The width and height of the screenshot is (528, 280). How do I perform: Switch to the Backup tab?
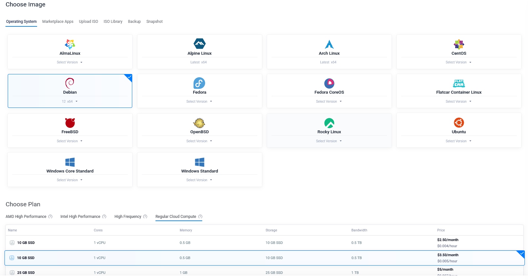point(134,22)
